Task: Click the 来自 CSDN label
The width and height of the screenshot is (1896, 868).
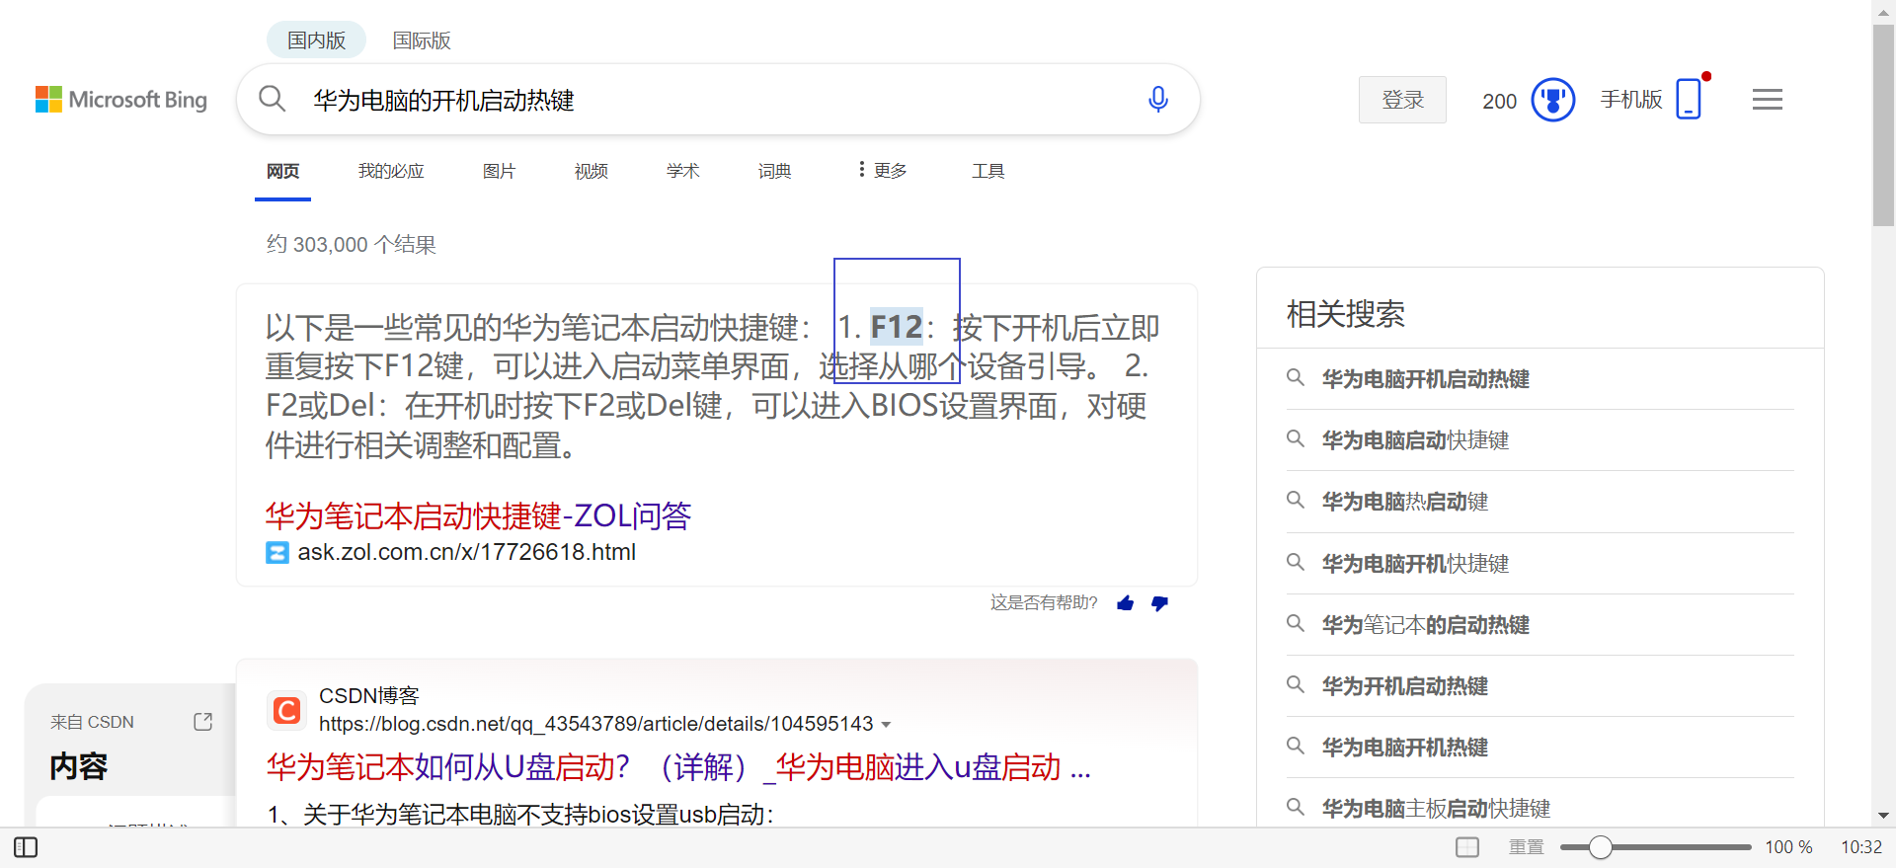Action: click(x=92, y=722)
